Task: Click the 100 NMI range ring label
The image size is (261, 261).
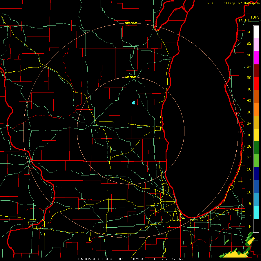Action: [130, 23]
